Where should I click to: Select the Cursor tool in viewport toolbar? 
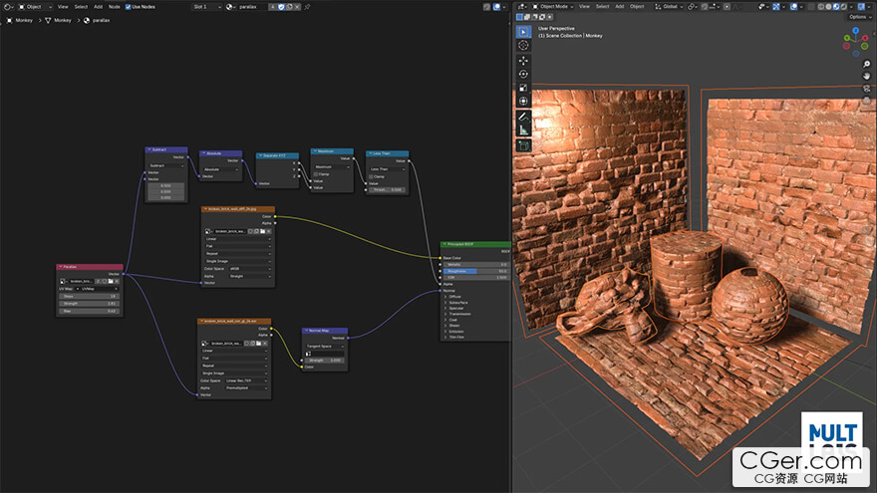coord(524,46)
